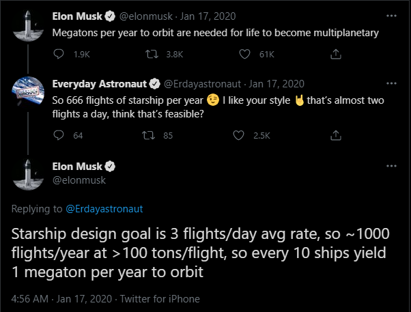
Task: Open the Twitter for iPhone source link
Action: coord(167,298)
